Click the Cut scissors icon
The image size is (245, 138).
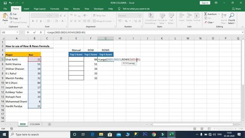pyautogui.click(x=11, y=14)
